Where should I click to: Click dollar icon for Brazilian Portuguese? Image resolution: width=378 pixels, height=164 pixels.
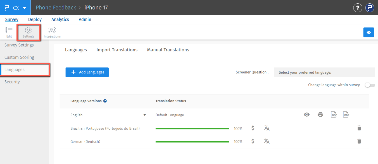click(x=253, y=128)
